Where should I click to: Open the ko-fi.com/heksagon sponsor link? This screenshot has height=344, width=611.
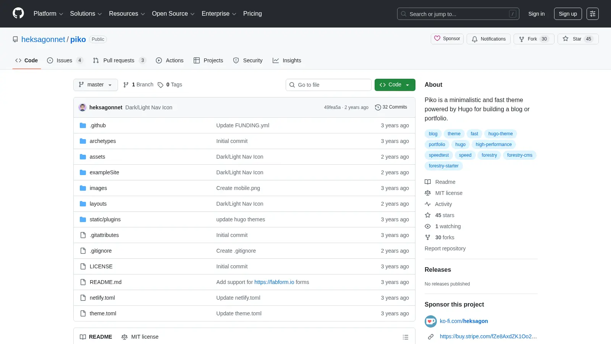pos(464,321)
